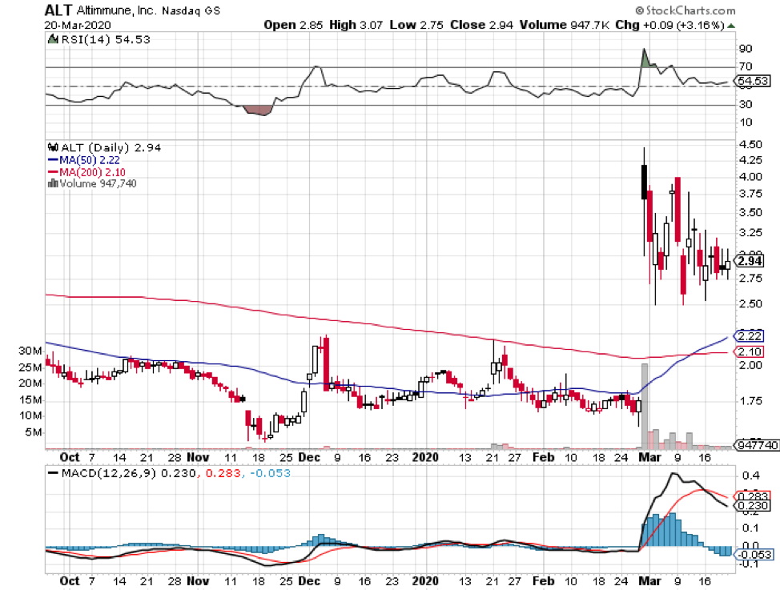Image resolution: width=780 pixels, height=590 pixels.
Task: Click the Nasdaq GS exchange label
Action: point(191,10)
